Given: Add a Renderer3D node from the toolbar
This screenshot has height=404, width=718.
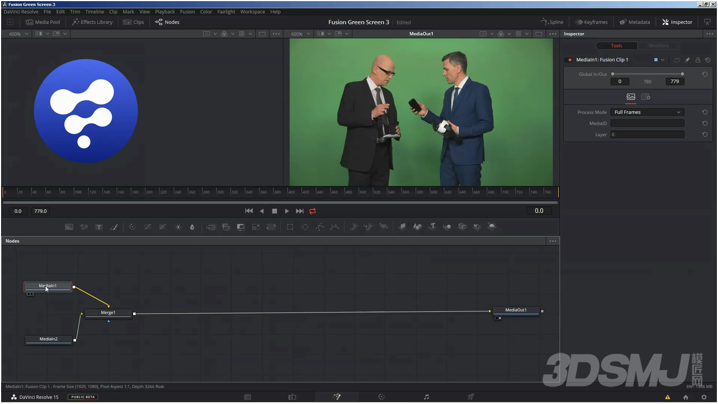Looking at the screenshot, I should tap(492, 227).
